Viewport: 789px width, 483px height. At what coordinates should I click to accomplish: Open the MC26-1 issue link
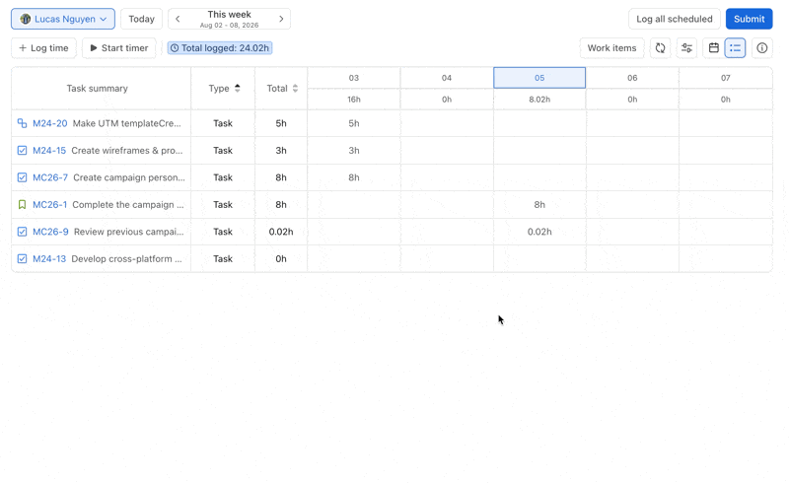tap(50, 205)
